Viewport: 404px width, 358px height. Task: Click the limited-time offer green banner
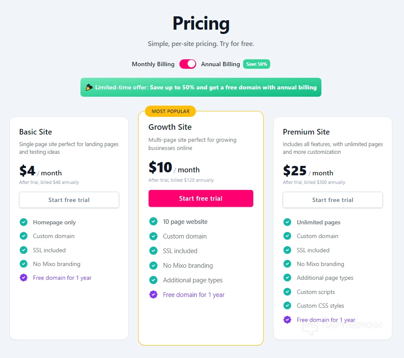click(x=201, y=87)
